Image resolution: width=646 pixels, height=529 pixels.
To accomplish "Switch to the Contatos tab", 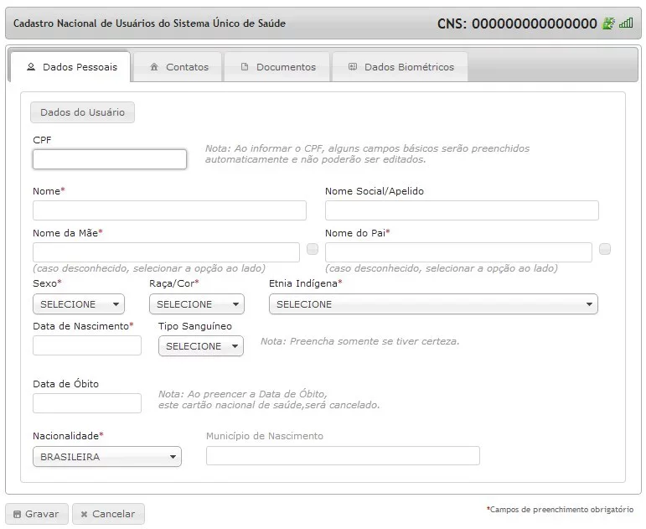I will click(178, 67).
